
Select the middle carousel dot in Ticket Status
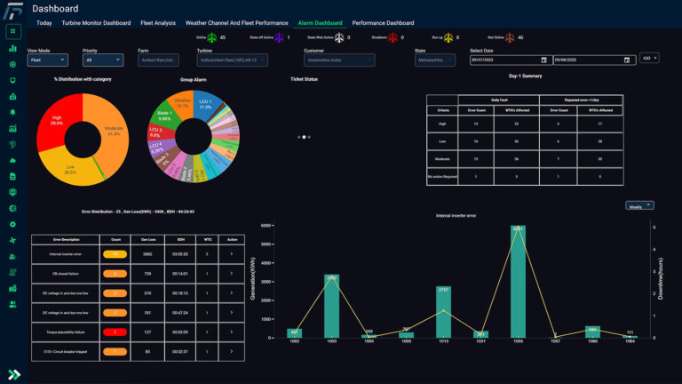(305, 138)
